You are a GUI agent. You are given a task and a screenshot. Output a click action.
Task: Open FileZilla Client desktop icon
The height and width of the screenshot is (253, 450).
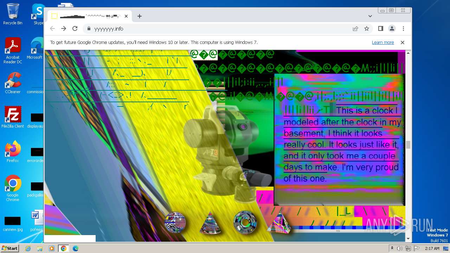[13, 117]
